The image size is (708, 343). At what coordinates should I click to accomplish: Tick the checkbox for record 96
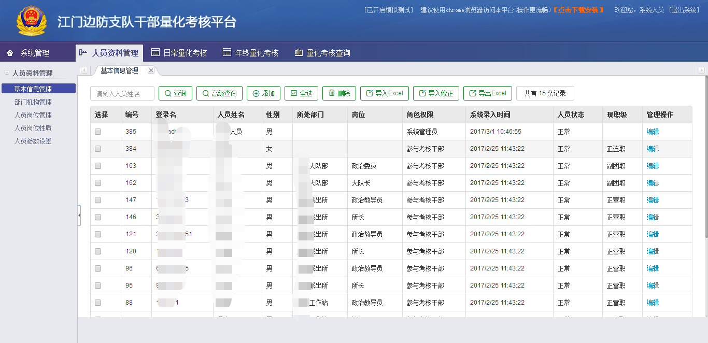[x=98, y=268]
